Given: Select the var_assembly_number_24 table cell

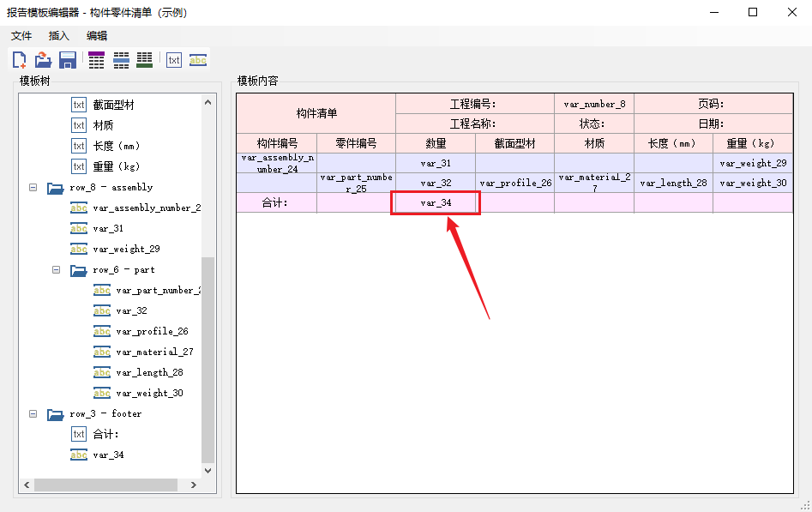Looking at the screenshot, I should pyautogui.click(x=277, y=163).
